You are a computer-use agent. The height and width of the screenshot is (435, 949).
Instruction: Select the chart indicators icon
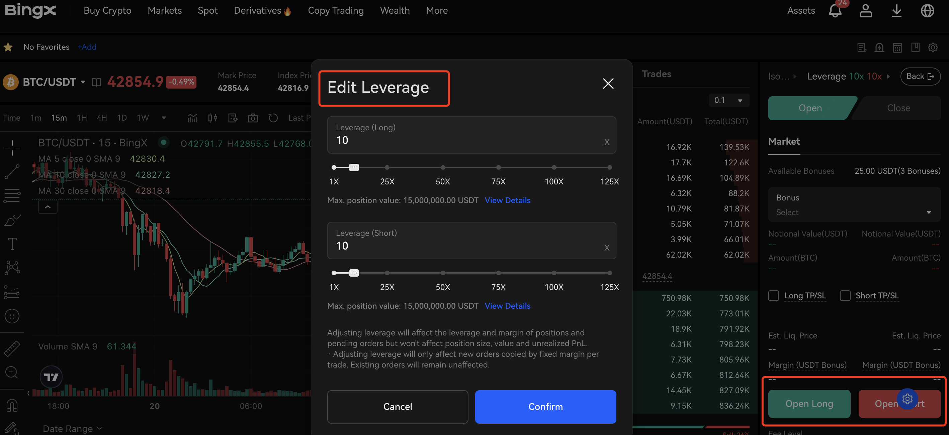[x=193, y=118]
